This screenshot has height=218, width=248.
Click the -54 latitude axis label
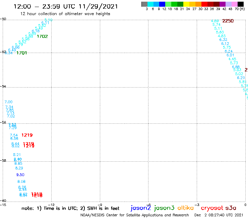click(3, 87)
